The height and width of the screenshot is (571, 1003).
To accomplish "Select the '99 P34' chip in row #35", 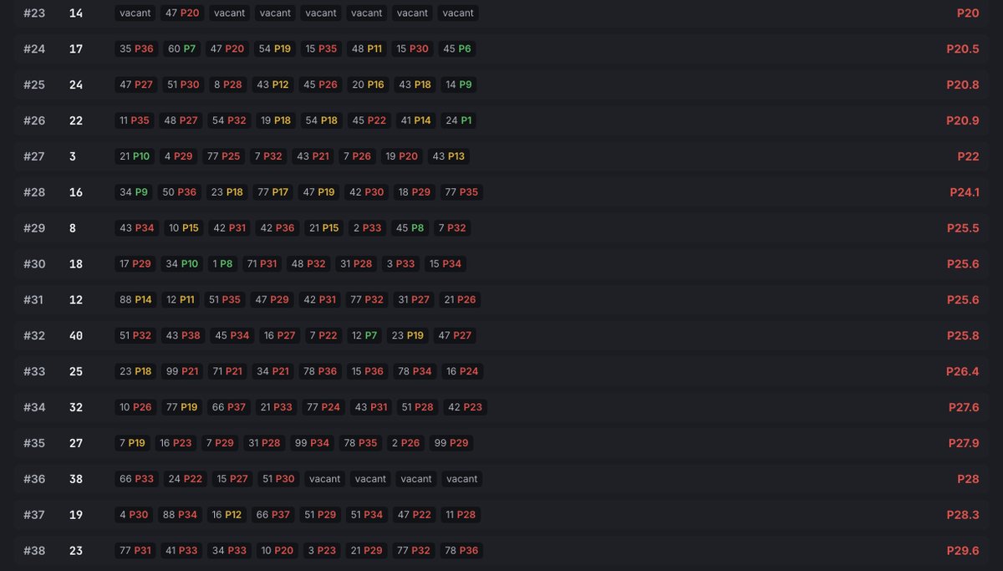I will (312, 443).
